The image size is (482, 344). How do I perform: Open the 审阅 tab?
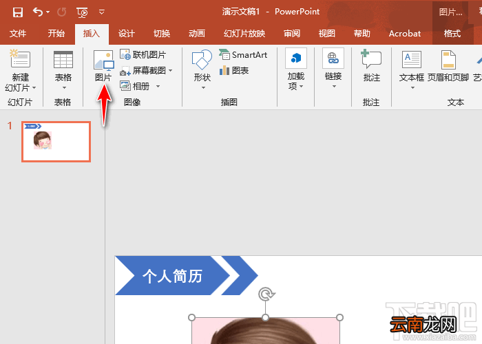coord(292,33)
